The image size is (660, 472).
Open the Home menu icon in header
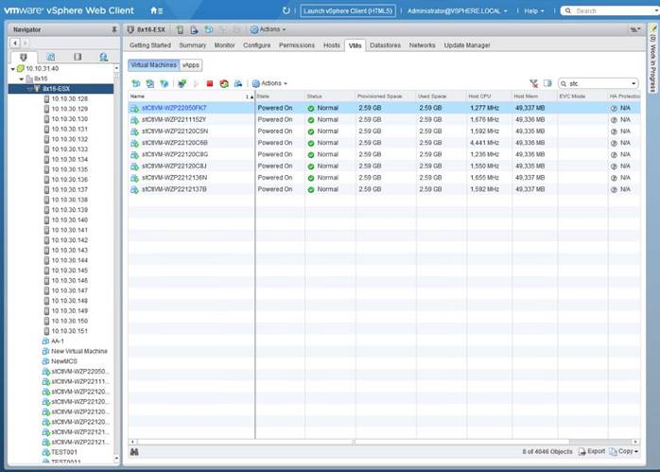[157, 10]
